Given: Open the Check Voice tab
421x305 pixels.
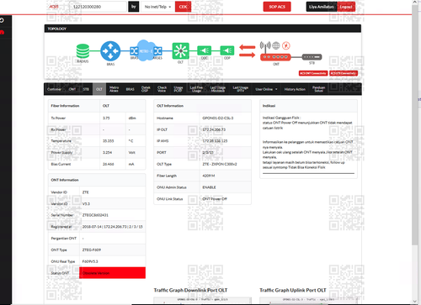Looking at the screenshot, I should click(162, 89).
